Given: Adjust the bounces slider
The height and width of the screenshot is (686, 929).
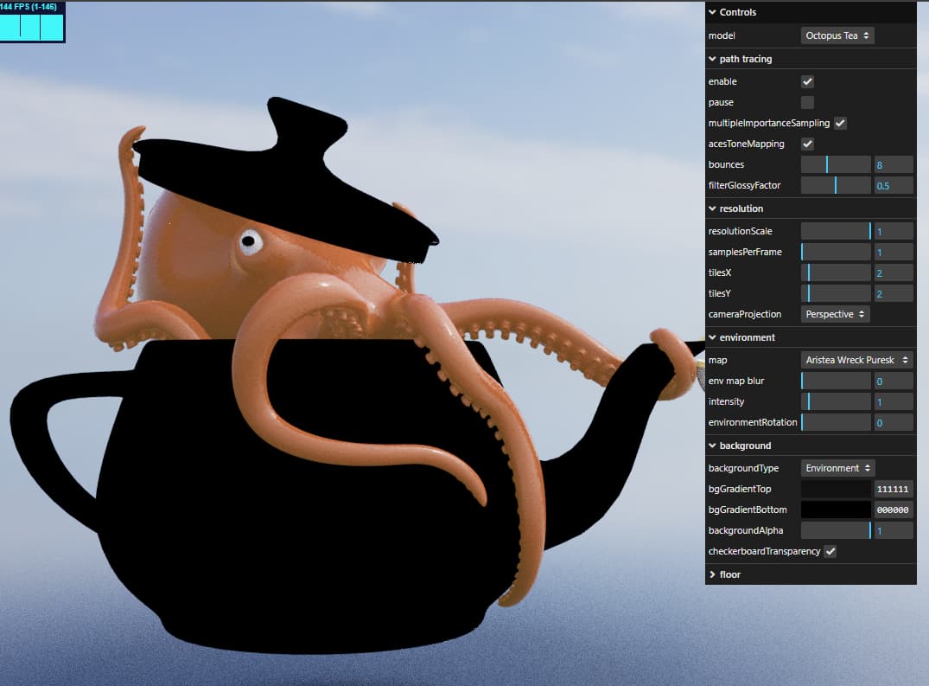Looking at the screenshot, I should (836, 164).
